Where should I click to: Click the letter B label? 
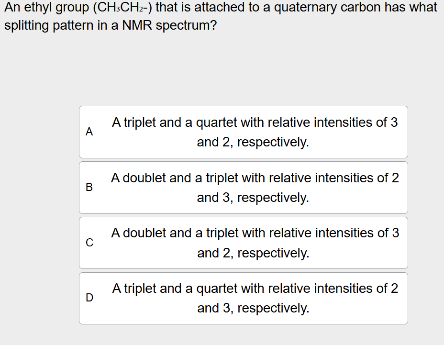89,187
